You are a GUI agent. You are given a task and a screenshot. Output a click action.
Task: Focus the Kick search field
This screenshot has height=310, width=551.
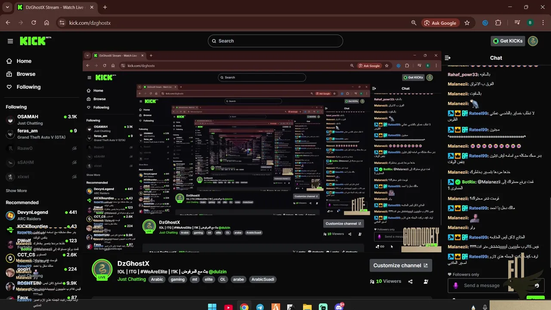click(275, 41)
